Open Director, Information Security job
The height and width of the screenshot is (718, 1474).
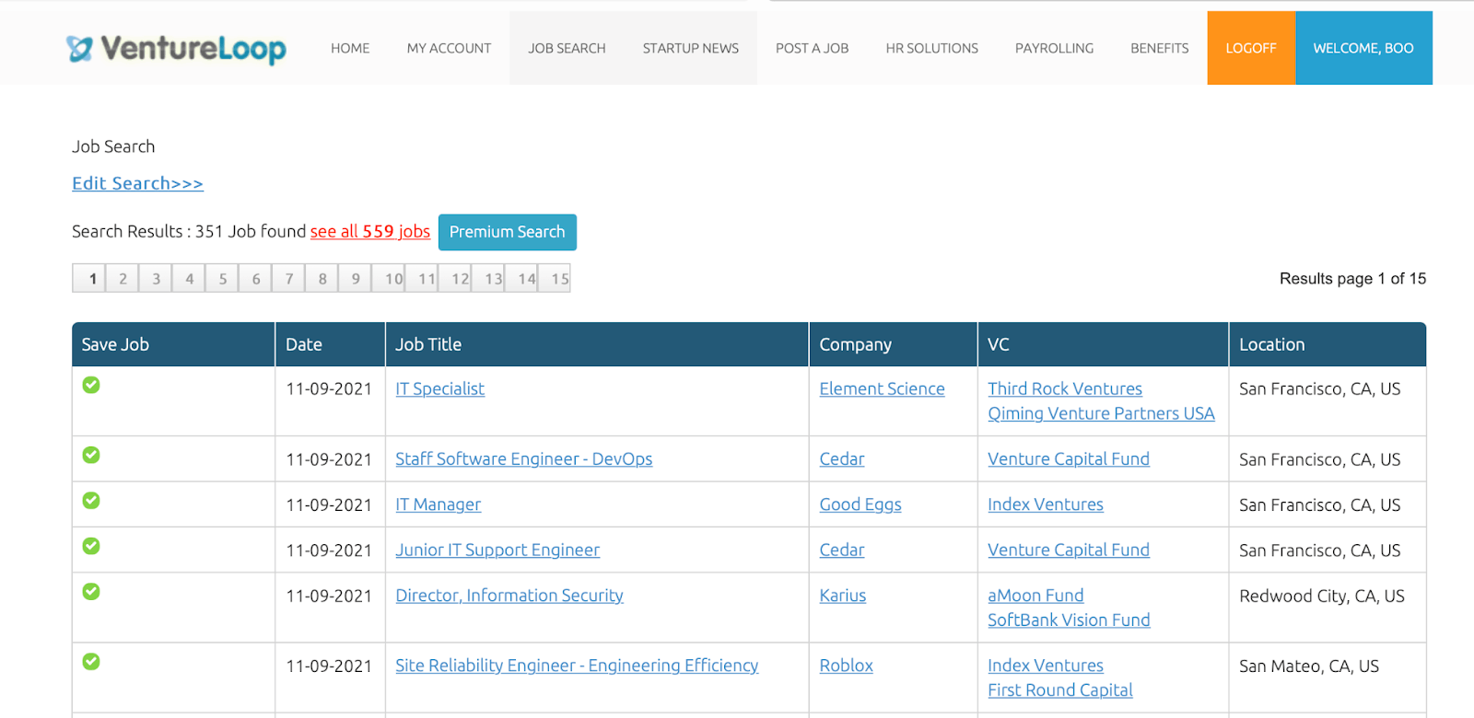click(509, 596)
